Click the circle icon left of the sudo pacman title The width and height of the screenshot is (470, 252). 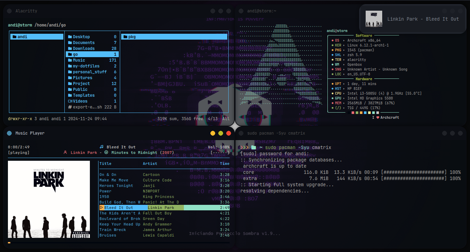(241, 133)
